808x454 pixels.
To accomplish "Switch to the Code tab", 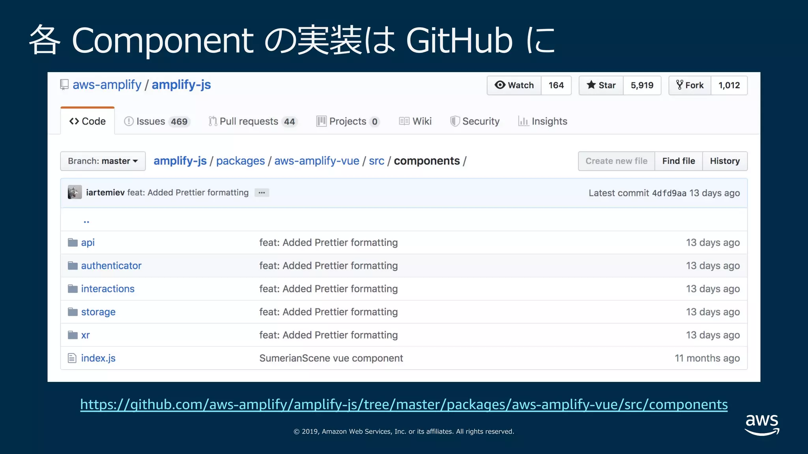I will 88,121.
